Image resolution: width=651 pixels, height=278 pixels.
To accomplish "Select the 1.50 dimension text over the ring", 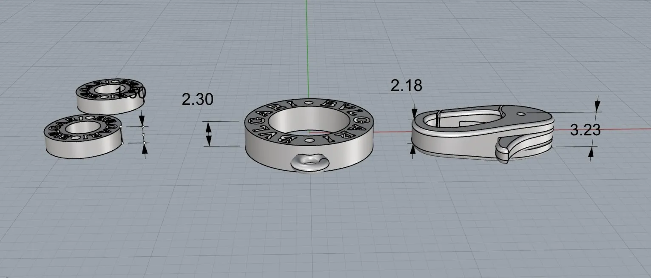I will click(131, 92).
